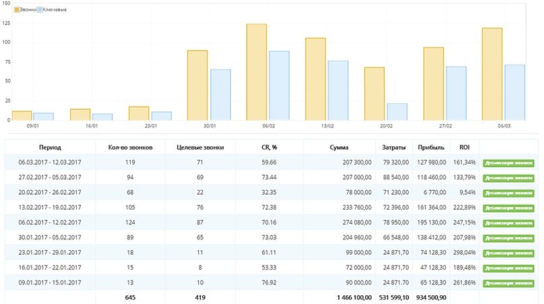Select the yellow calls bar for 09/01
Viewport: 544px width, 304px height.
(x=22, y=115)
